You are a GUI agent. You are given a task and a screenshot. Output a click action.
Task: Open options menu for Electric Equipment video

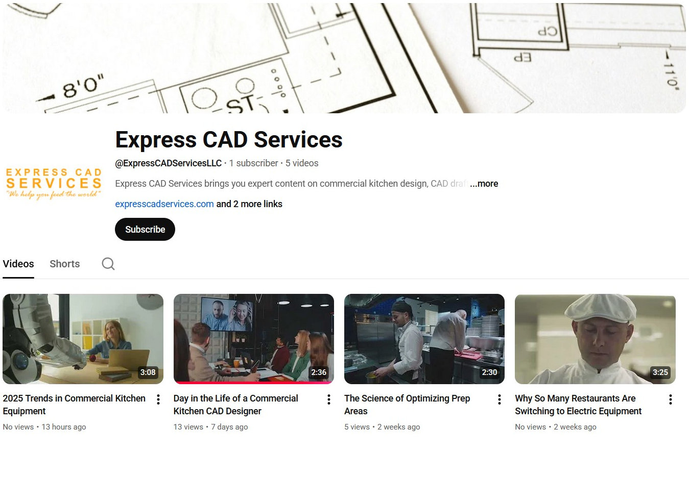point(670,399)
